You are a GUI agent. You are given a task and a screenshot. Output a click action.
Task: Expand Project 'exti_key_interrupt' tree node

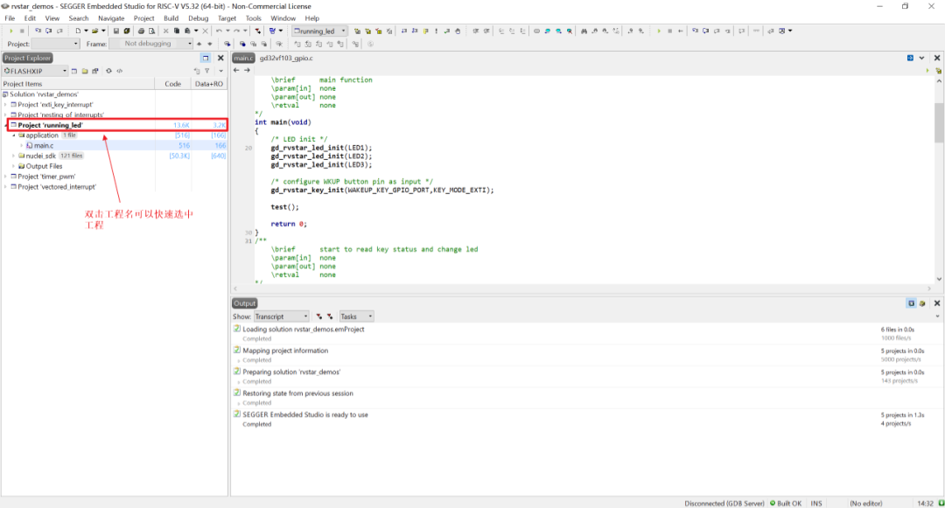coord(5,105)
